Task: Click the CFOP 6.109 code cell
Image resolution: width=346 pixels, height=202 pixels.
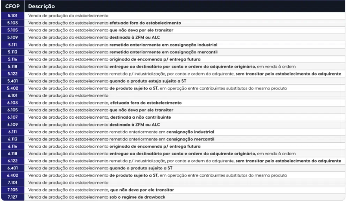Action: click(x=12, y=124)
